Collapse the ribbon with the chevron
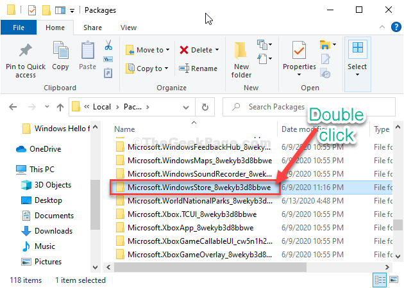The image size is (404, 288). 382,27
